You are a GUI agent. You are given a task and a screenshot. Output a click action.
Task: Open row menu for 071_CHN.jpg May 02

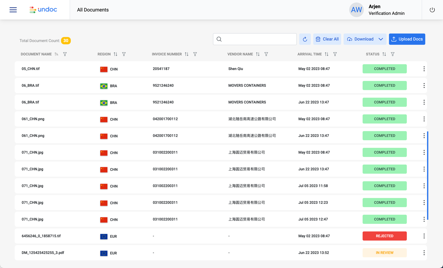pos(424,152)
